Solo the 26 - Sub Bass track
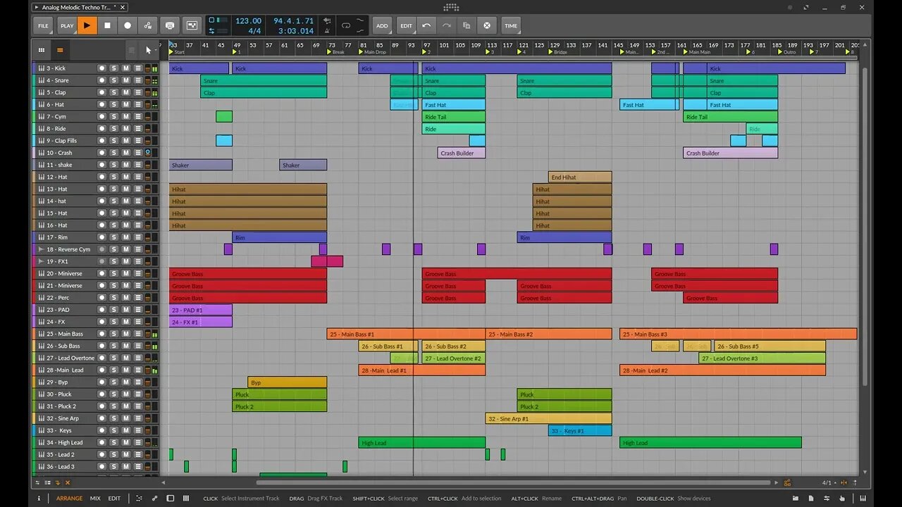Screen dimensions: 902x507 (114, 346)
